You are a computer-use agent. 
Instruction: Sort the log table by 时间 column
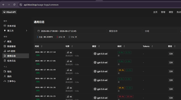[x=42, y=46]
